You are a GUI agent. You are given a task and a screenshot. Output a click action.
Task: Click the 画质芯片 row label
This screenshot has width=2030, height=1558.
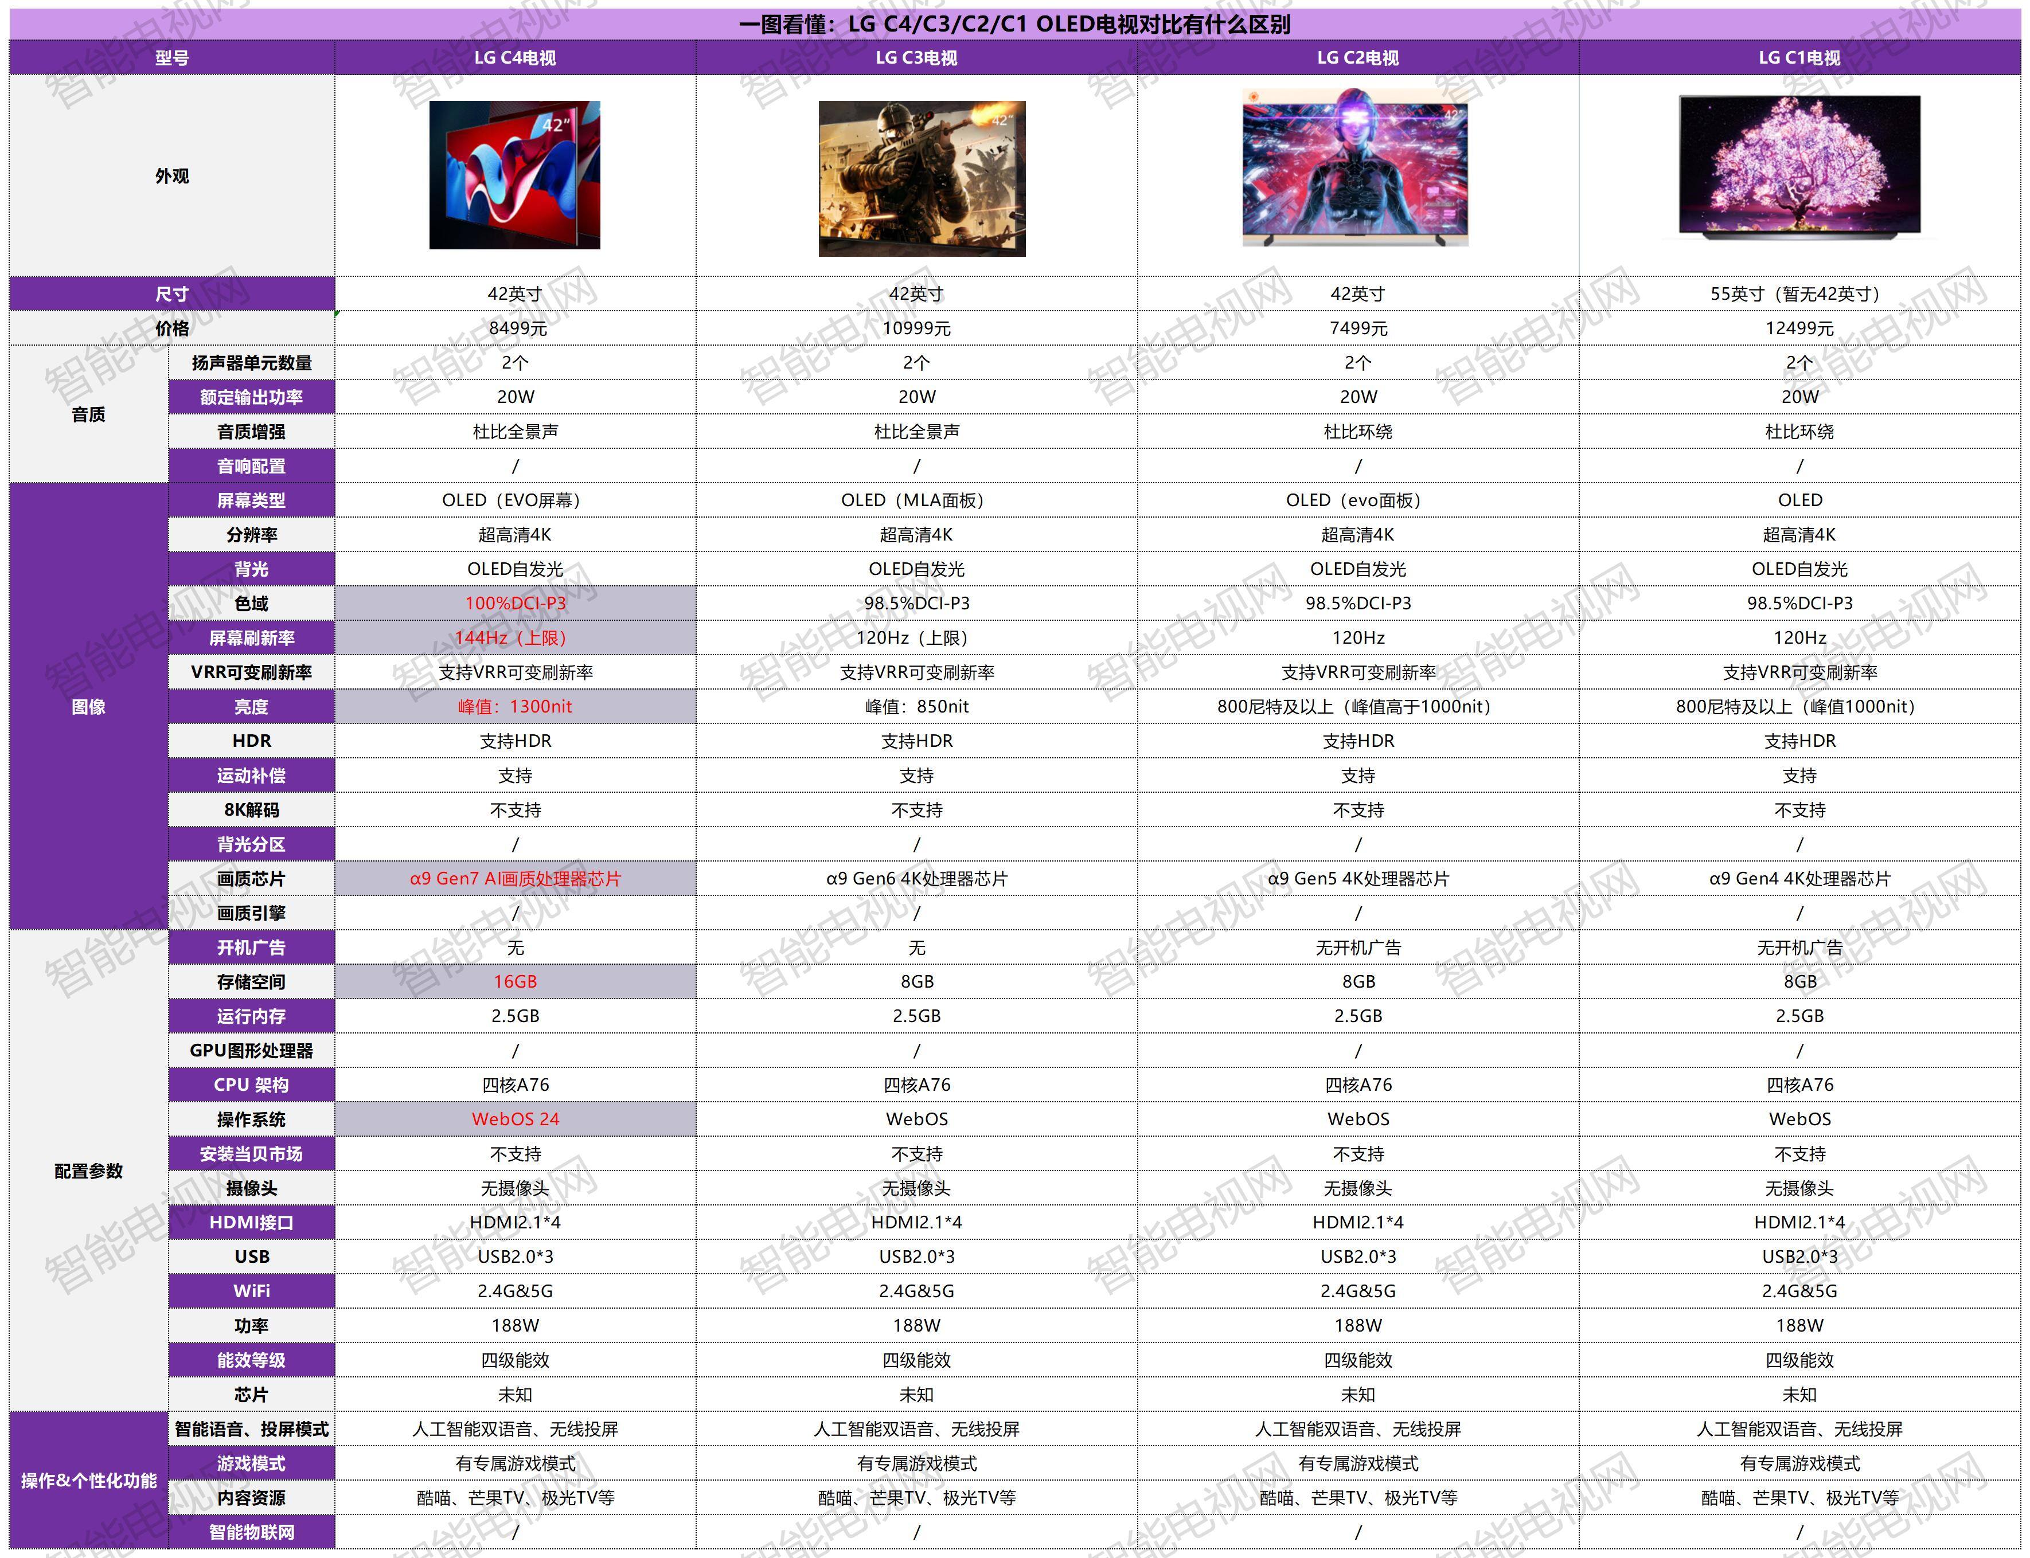tap(251, 878)
